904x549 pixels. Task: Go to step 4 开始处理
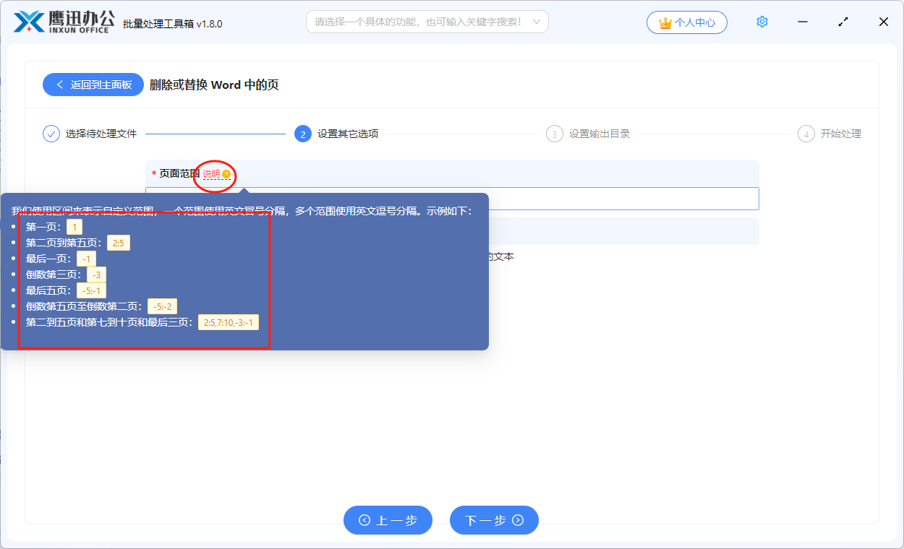pos(806,134)
